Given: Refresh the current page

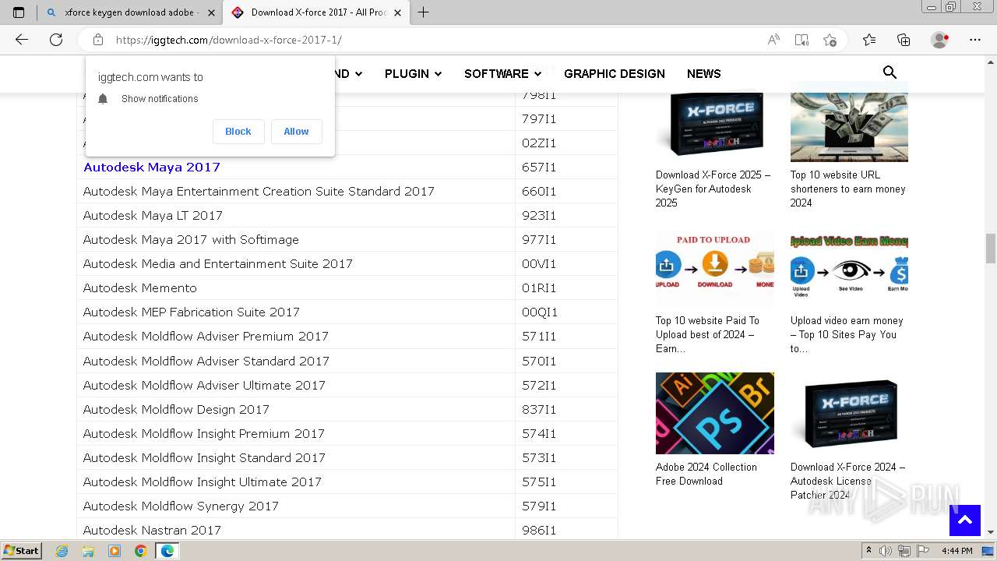Looking at the screenshot, I should pyautogui.click(x=56, y=40).
